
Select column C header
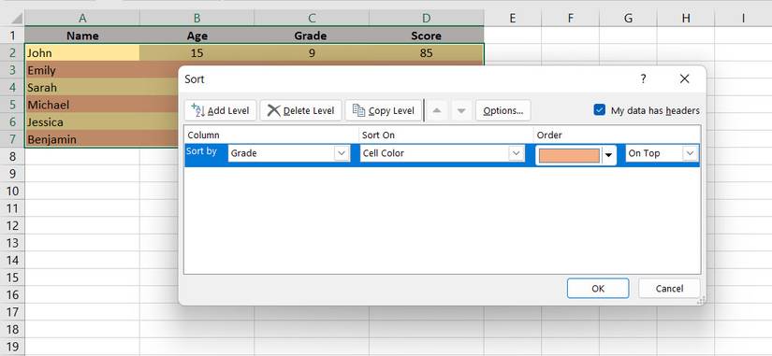pyautogui.click(x=312, y=18)
